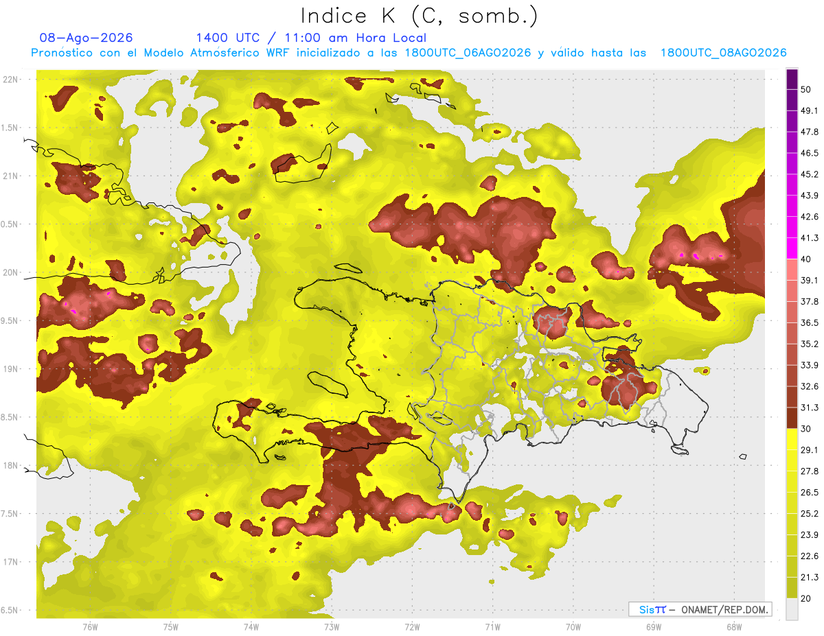
Task: Click the color scale value 25.2
Action: coord(810,514)
